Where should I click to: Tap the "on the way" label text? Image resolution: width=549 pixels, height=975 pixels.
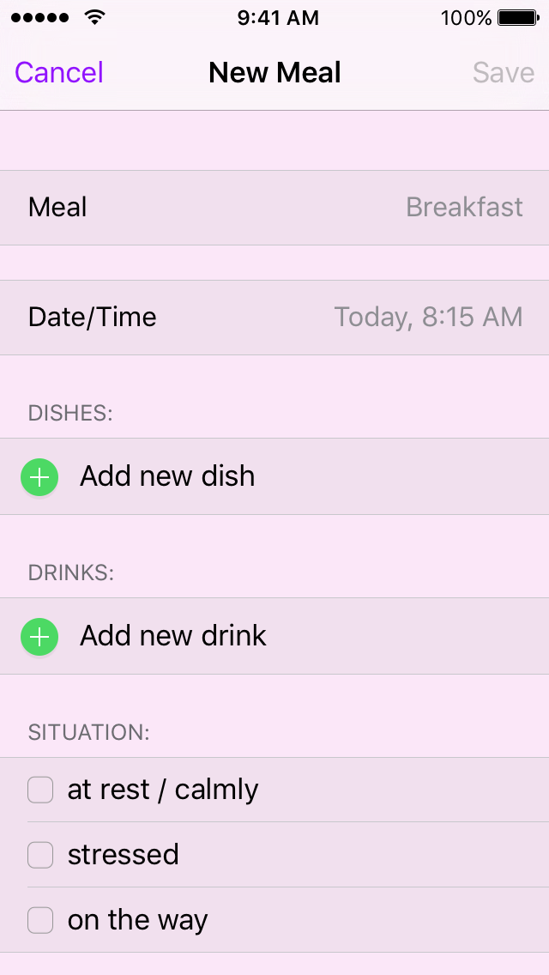137,920
